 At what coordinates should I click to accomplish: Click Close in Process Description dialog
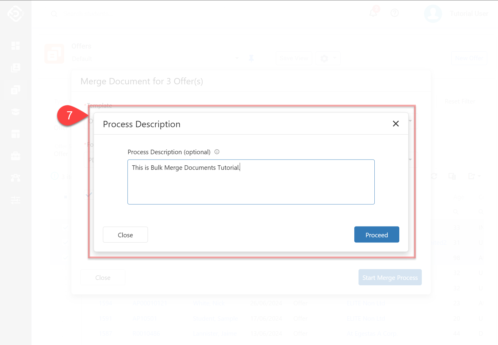125,235
